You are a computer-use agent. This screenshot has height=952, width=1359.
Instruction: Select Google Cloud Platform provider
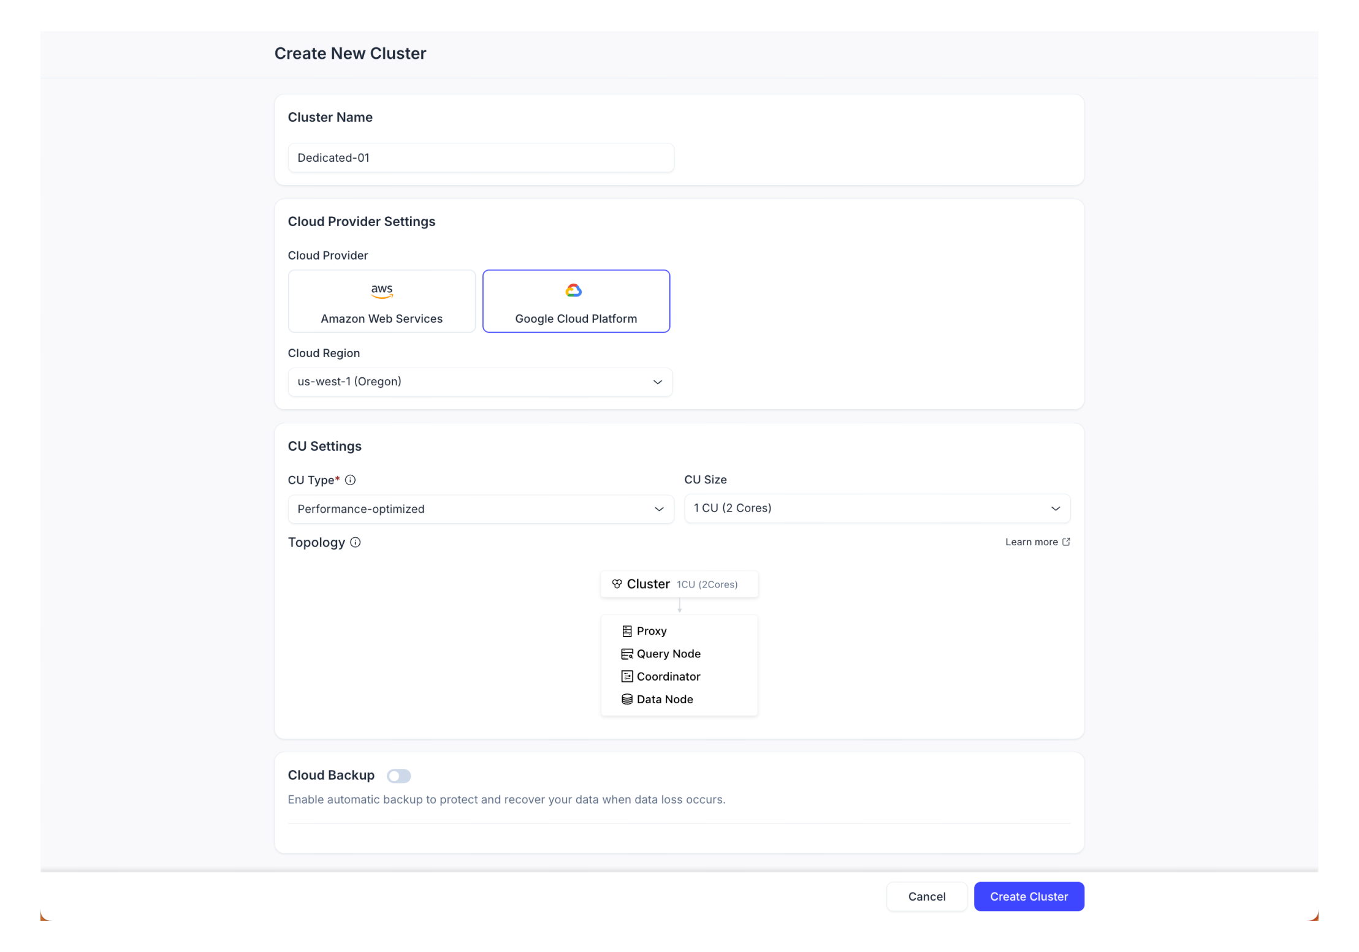tap(576, 301)
